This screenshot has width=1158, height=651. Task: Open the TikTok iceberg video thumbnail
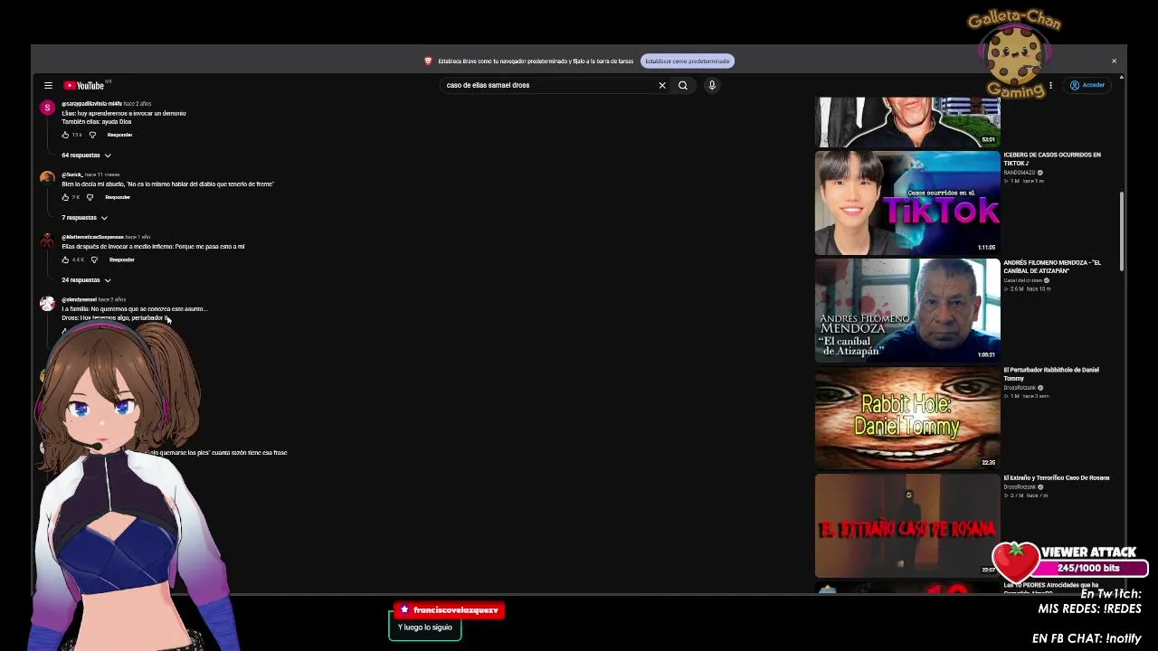click(x=907, y=203)
